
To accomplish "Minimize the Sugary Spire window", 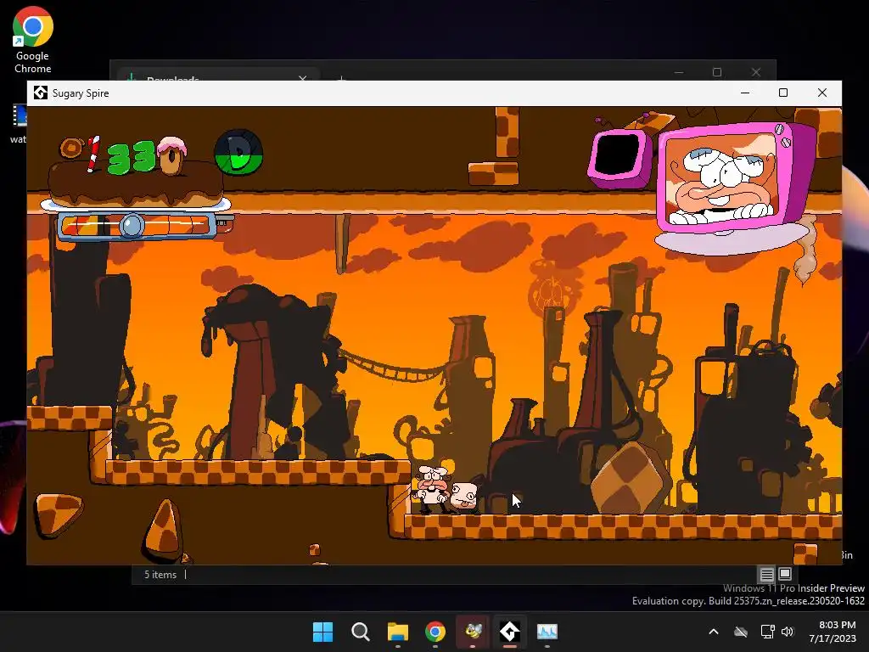I will [x=745, y=93].
